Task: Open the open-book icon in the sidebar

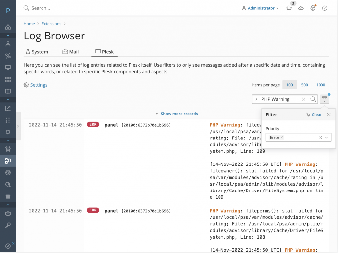Action: pyautogui.click(x=8, y=91)
